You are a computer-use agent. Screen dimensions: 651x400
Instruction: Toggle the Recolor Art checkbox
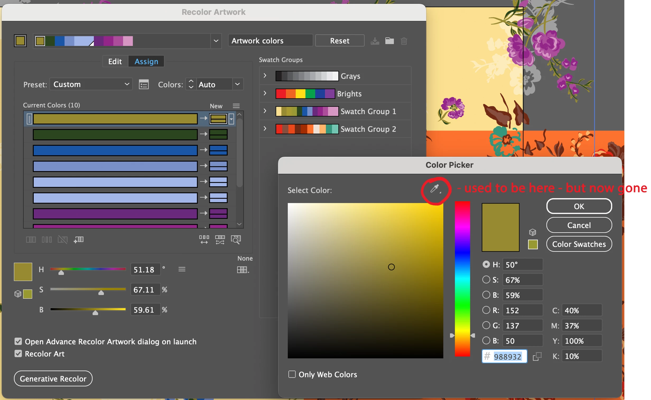(18, 354)
